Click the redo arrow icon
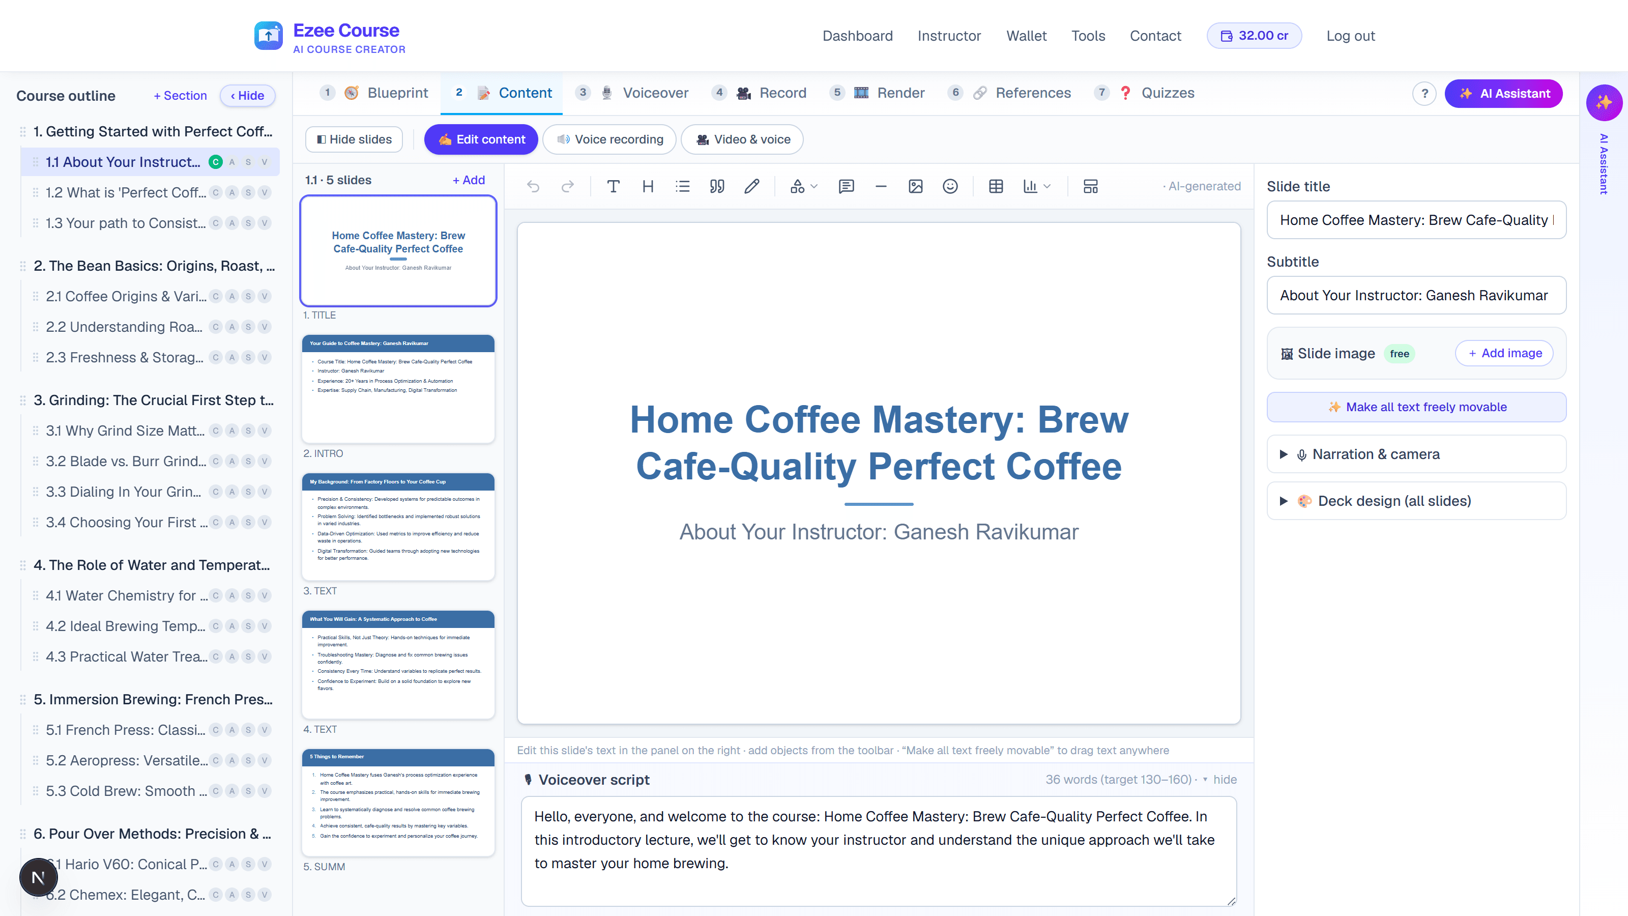The height and width of the screenshot is (916, 1628). (x=568, y=186)
